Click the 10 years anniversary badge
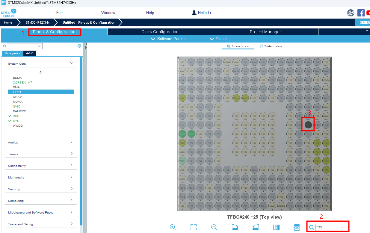370x233 pixels. pyautogui.click(x=351, y=13)
